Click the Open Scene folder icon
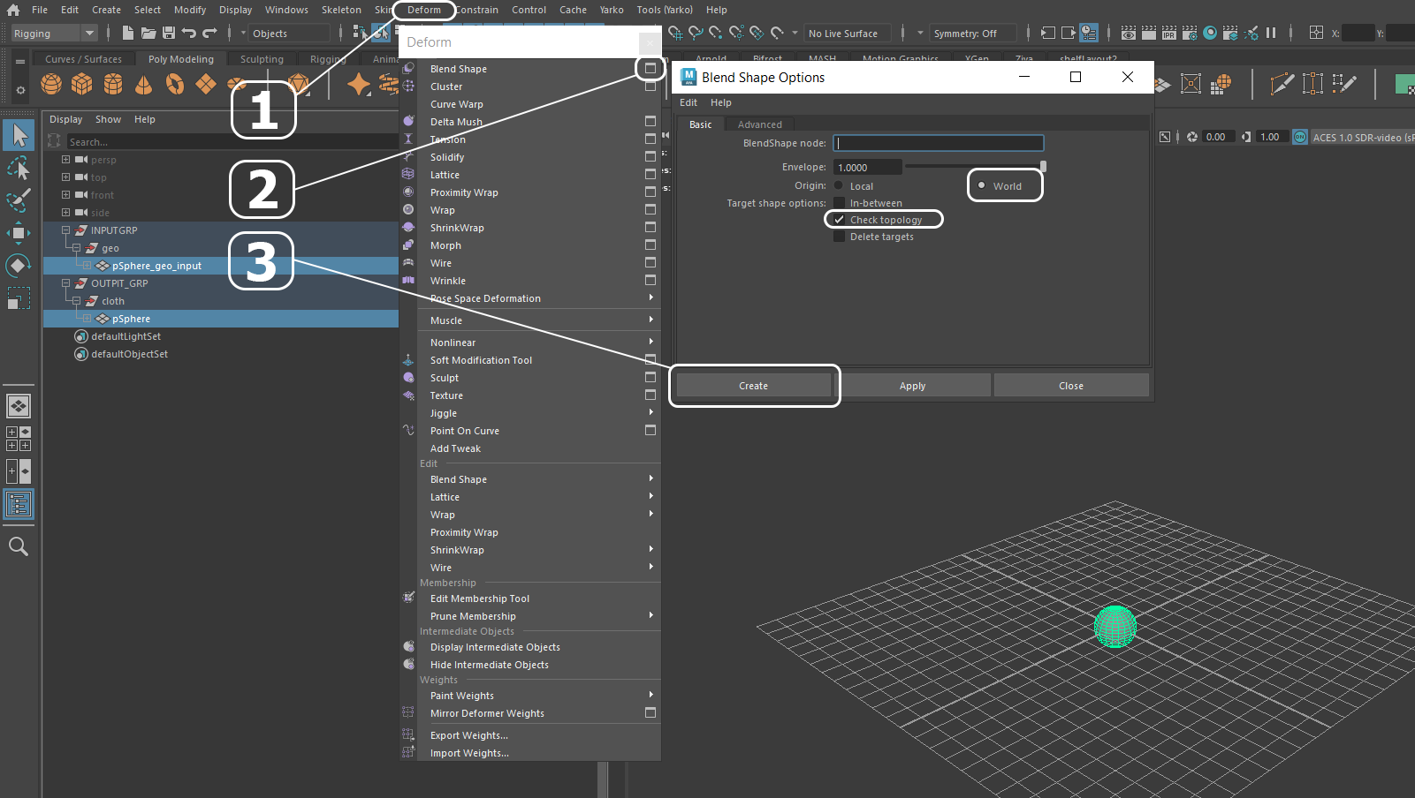Screen dimensions: 1415x798 [x=148, y=33]
